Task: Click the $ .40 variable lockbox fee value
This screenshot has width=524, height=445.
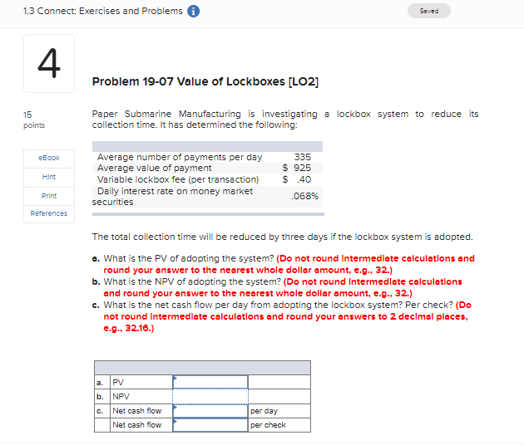Action: pyautogui.click(x=296, y=179)
